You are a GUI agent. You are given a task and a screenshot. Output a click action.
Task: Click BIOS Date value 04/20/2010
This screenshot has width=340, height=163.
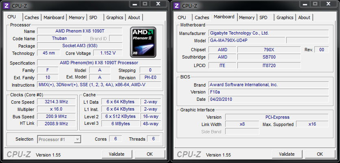click(x=269, y=99)
